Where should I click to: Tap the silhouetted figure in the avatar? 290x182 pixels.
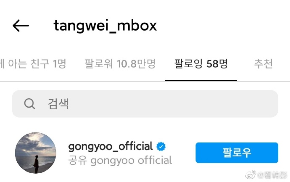pyautogui.click(x=36, y=164)
